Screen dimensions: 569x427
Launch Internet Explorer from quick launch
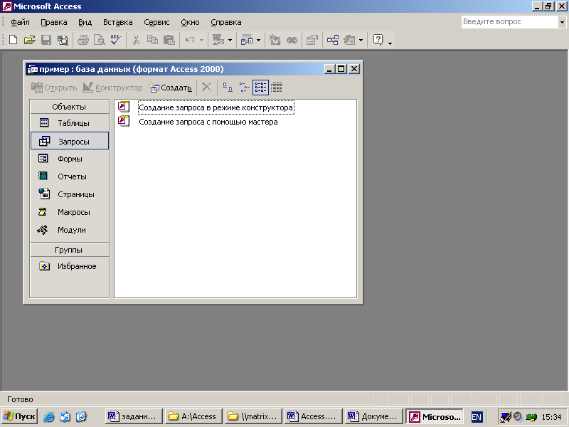[48, 416]
